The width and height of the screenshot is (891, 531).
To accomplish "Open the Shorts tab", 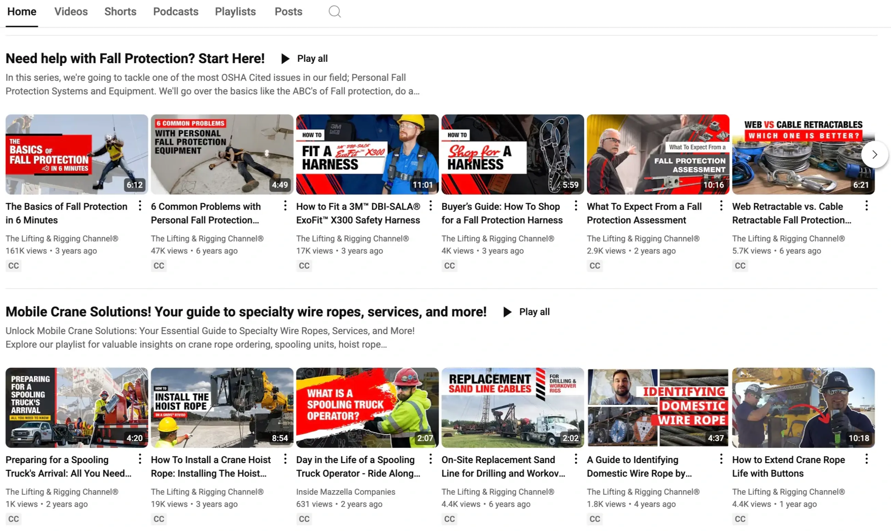I will click(120, 11).
